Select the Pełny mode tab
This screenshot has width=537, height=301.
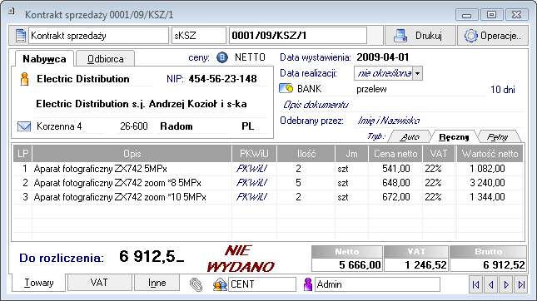(x=498, y=137)
